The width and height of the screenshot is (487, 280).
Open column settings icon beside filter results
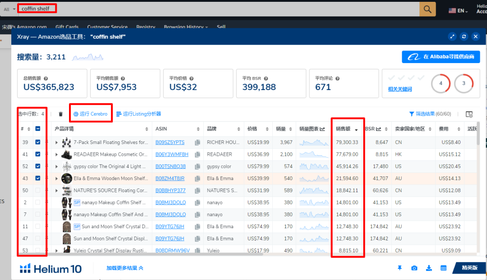469,114
